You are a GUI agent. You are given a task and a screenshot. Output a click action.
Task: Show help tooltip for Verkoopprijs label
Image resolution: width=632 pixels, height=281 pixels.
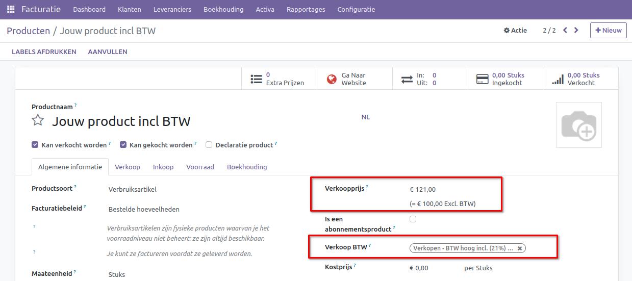click(367, 187)
